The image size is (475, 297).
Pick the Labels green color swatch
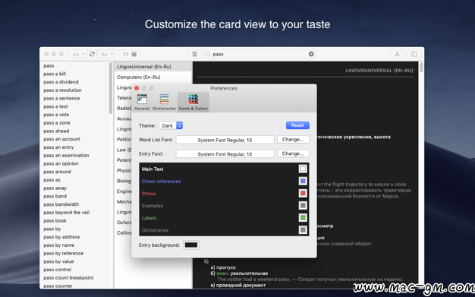pyautogui.click(x=303, y=218)
